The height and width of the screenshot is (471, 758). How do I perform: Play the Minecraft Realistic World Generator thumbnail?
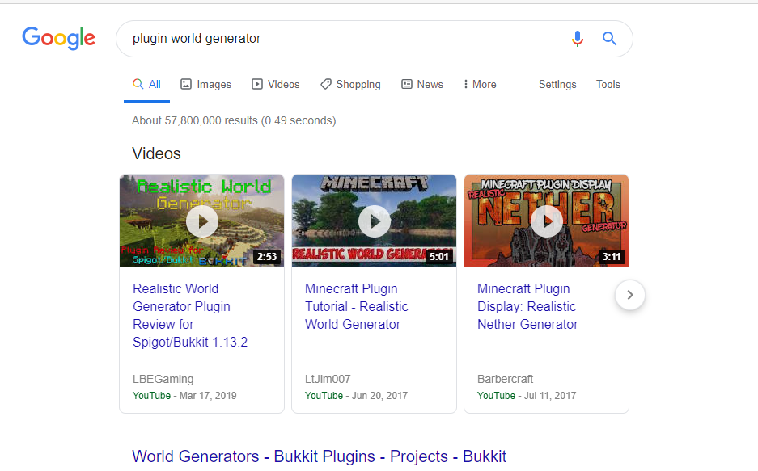coord(374,221)
